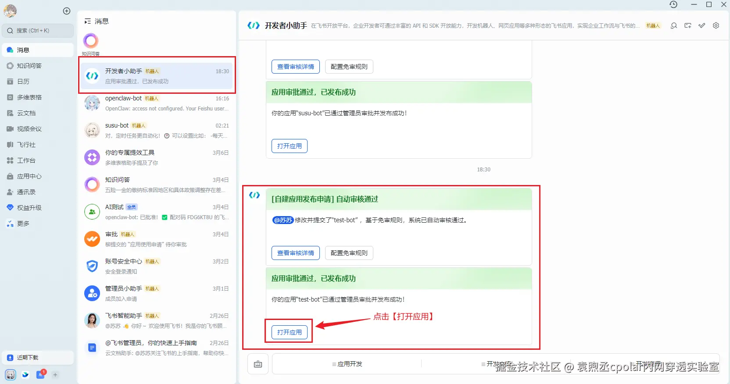Open 知识问答 in the sidebar
This screenshot has height=384, width=730.
click(38, 66)
